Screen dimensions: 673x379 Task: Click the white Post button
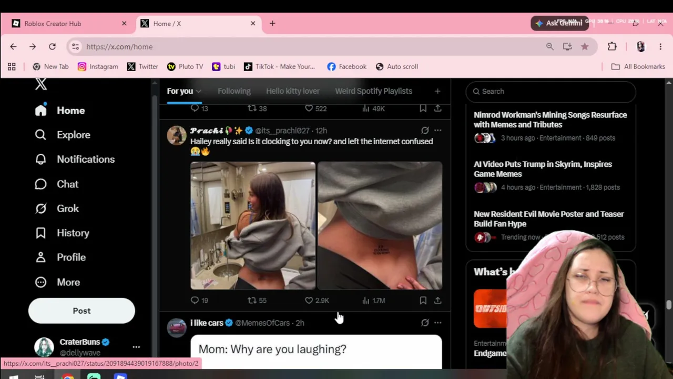[x=81, y=311]
